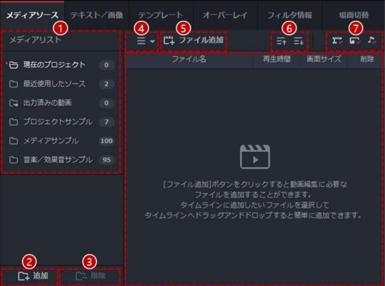Click the sort descending icon
Viewport: 385px width, 286px height.
pyautogui.click(x=297, y=41)
